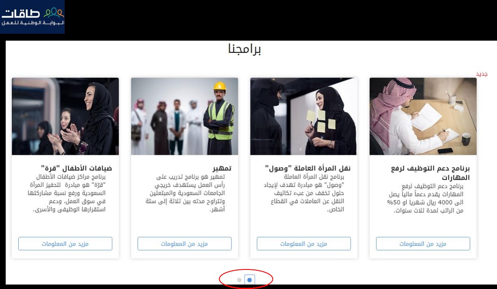Click the man writing at desk photo
497x289 pixels.
click(x=423, y=116)
